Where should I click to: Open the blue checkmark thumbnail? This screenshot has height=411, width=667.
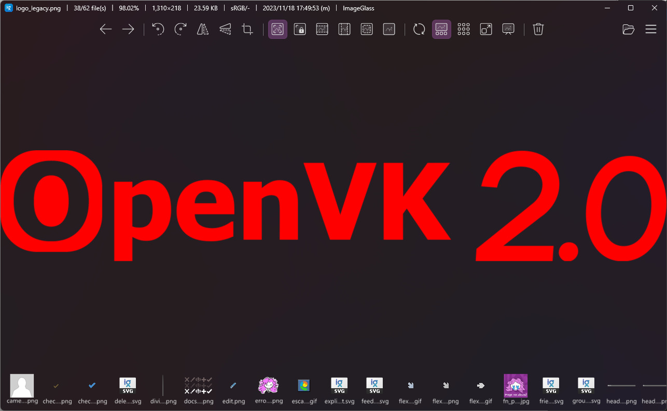pos(92,389)
